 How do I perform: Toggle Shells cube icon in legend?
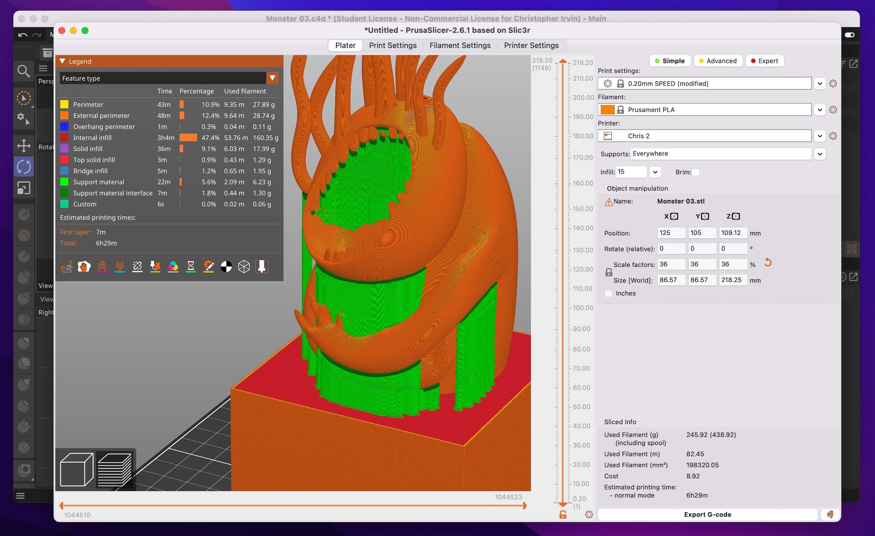pos(244,266)
